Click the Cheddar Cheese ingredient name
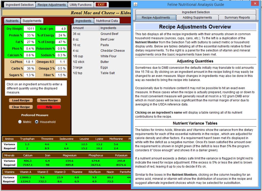This screenshot has width=262, height=191. point(113,51)
